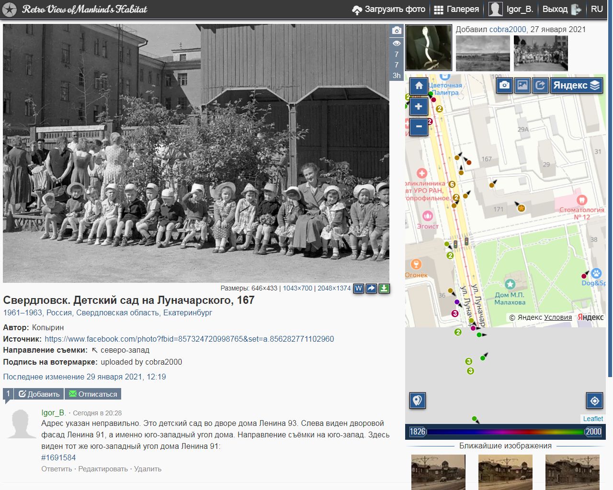The height and width of the screenshot is (490, 613).
Task: Zoom out on the map
Action: (419, 127)
